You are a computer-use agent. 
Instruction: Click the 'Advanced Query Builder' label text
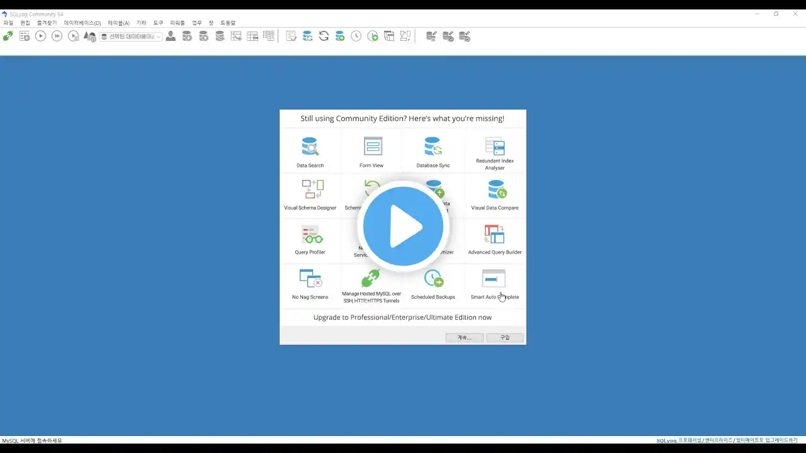[x=495, y=252]
